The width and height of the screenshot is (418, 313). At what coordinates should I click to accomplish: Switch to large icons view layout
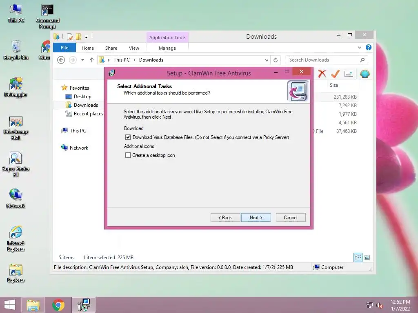pos(367,257)
